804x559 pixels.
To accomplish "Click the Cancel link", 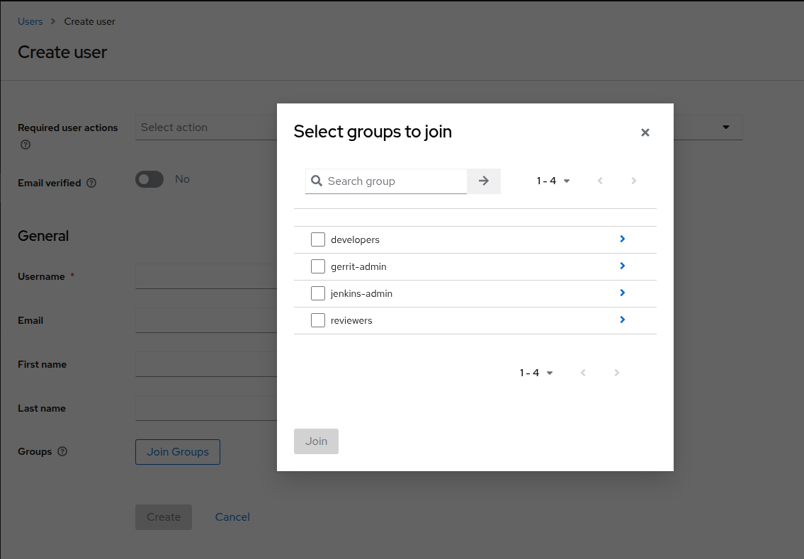I will [232, 516].
